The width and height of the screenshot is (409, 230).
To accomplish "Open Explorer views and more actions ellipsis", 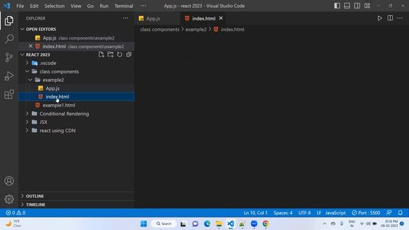I will [x=125, y=18].
